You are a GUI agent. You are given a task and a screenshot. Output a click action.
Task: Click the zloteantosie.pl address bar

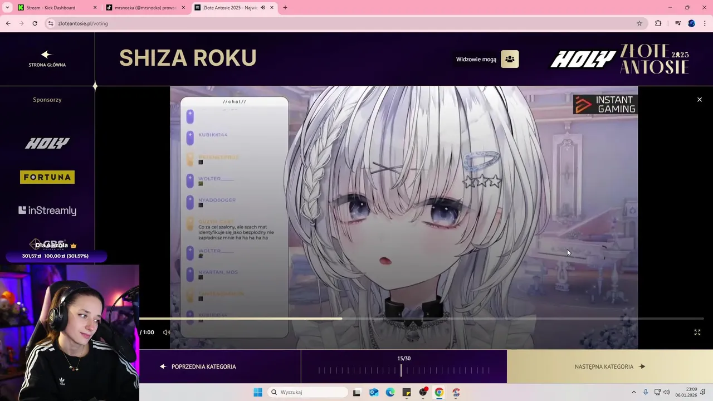(345, 23)
